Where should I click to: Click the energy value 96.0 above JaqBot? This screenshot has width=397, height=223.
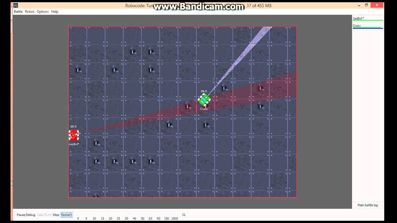tap(73, 126)
